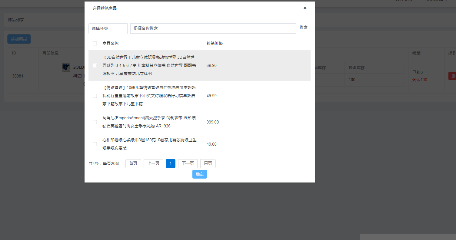Click the 秒杀价格 column header
This screenshot has height=240, width=456.
tap(215, 43)
